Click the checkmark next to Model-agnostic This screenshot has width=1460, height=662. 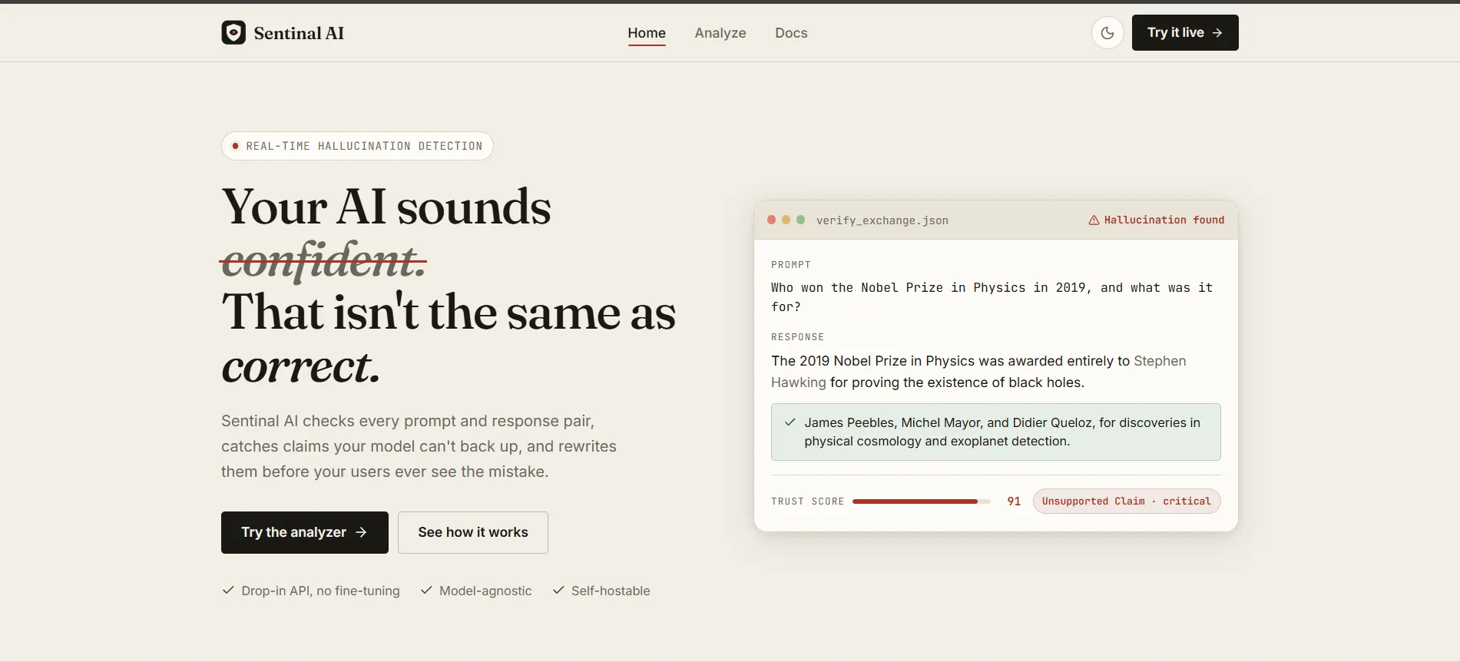tap(426, 590)
